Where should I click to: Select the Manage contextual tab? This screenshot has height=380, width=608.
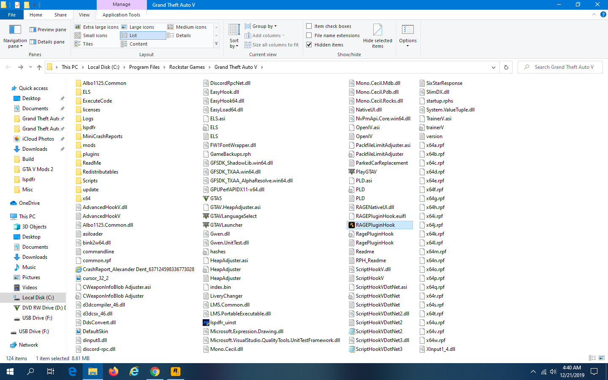pos(122,5)
